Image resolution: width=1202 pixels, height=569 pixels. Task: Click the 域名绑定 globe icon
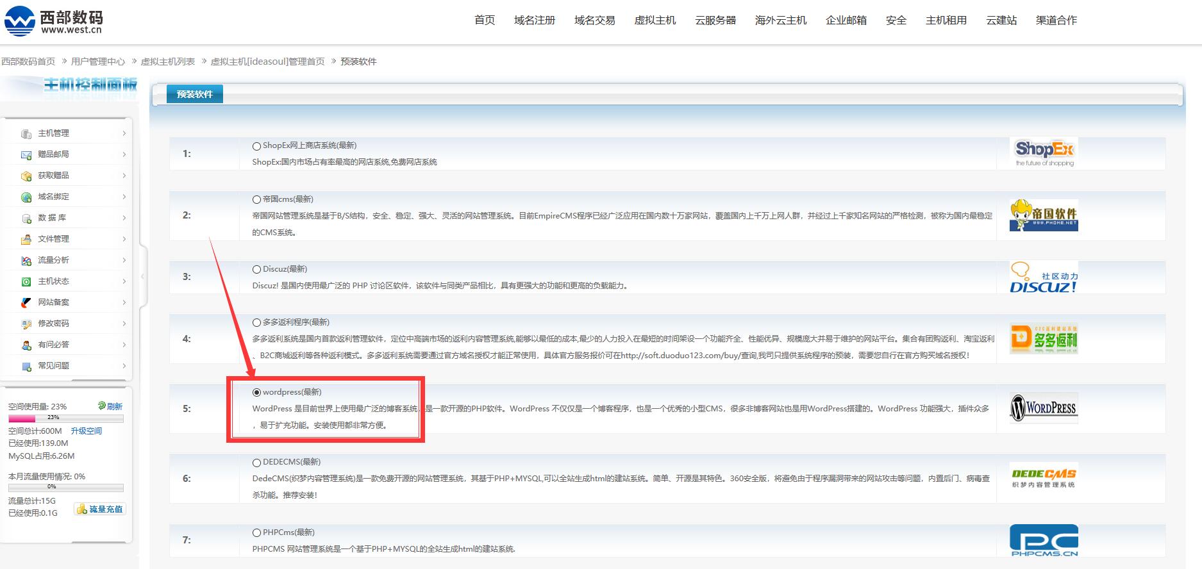(x=26, y=197)
